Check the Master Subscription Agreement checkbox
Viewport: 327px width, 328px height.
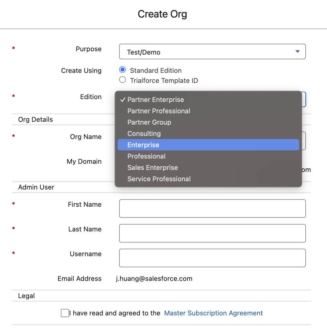(x=65, y=313)
